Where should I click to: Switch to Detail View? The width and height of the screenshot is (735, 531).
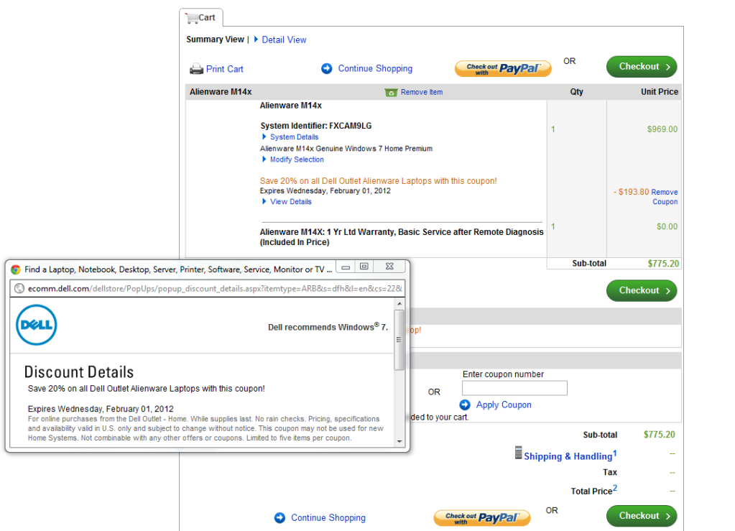(284, 40)
